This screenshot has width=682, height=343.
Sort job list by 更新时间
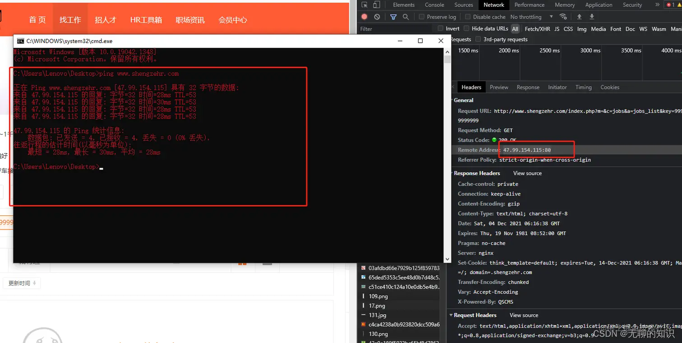click(x=22, y=283)
